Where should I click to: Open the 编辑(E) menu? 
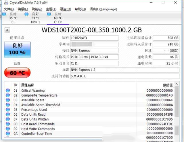[23, 9]
